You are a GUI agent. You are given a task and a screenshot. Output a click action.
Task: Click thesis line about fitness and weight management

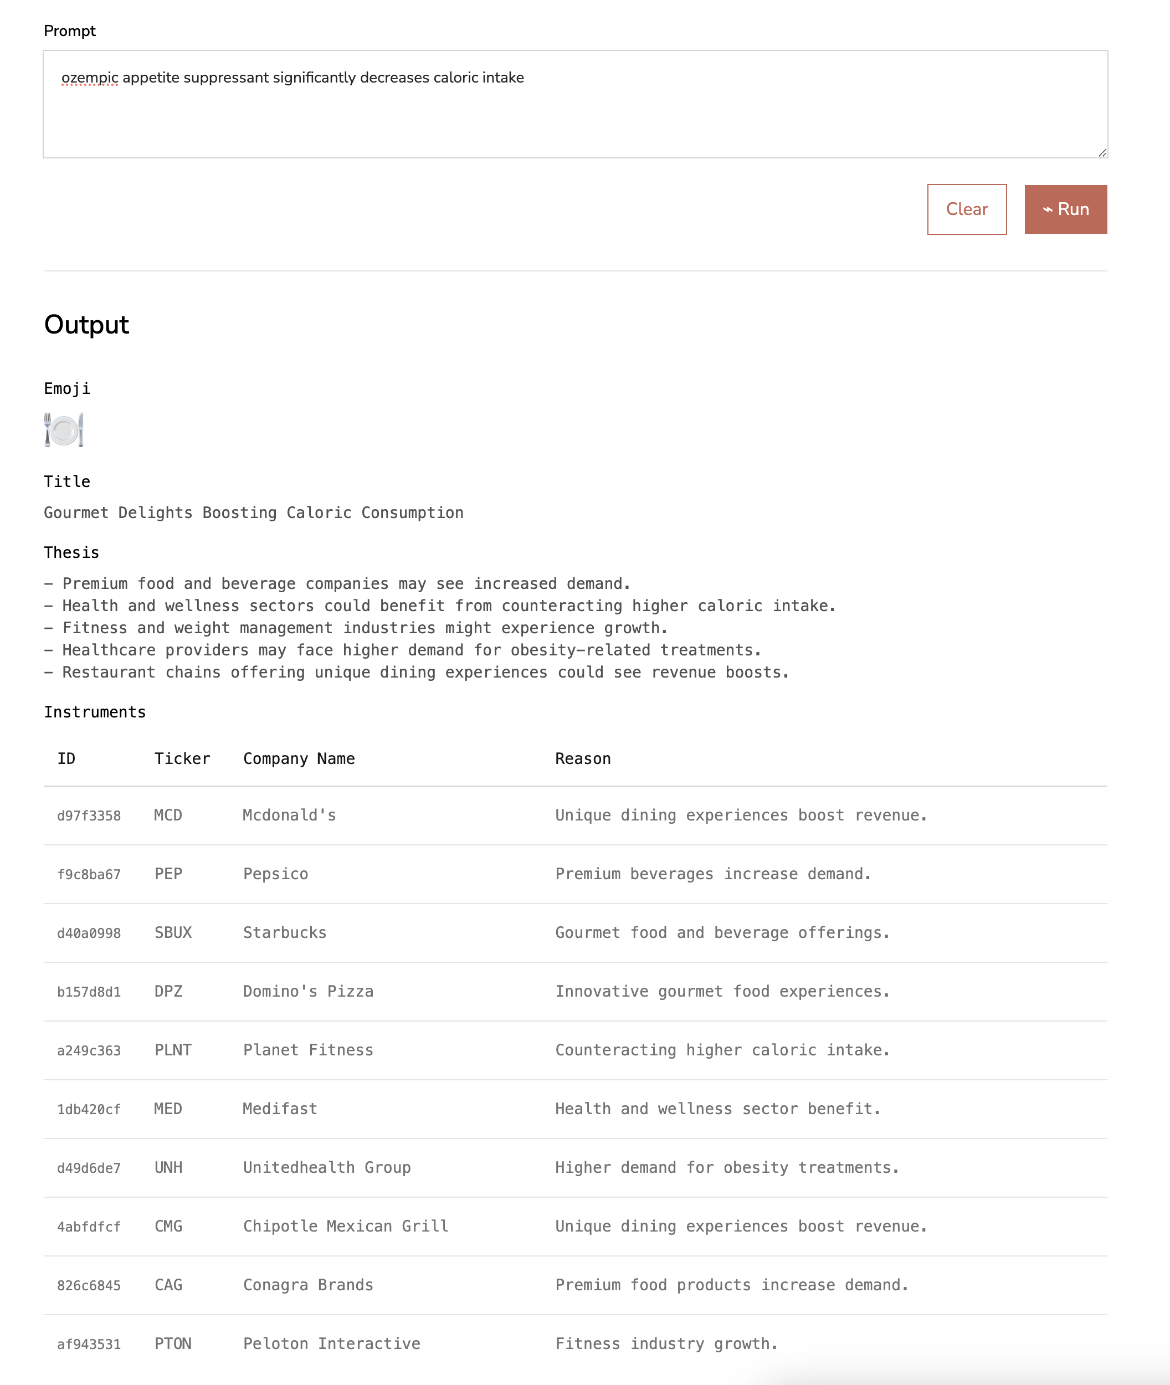(356, 628)
